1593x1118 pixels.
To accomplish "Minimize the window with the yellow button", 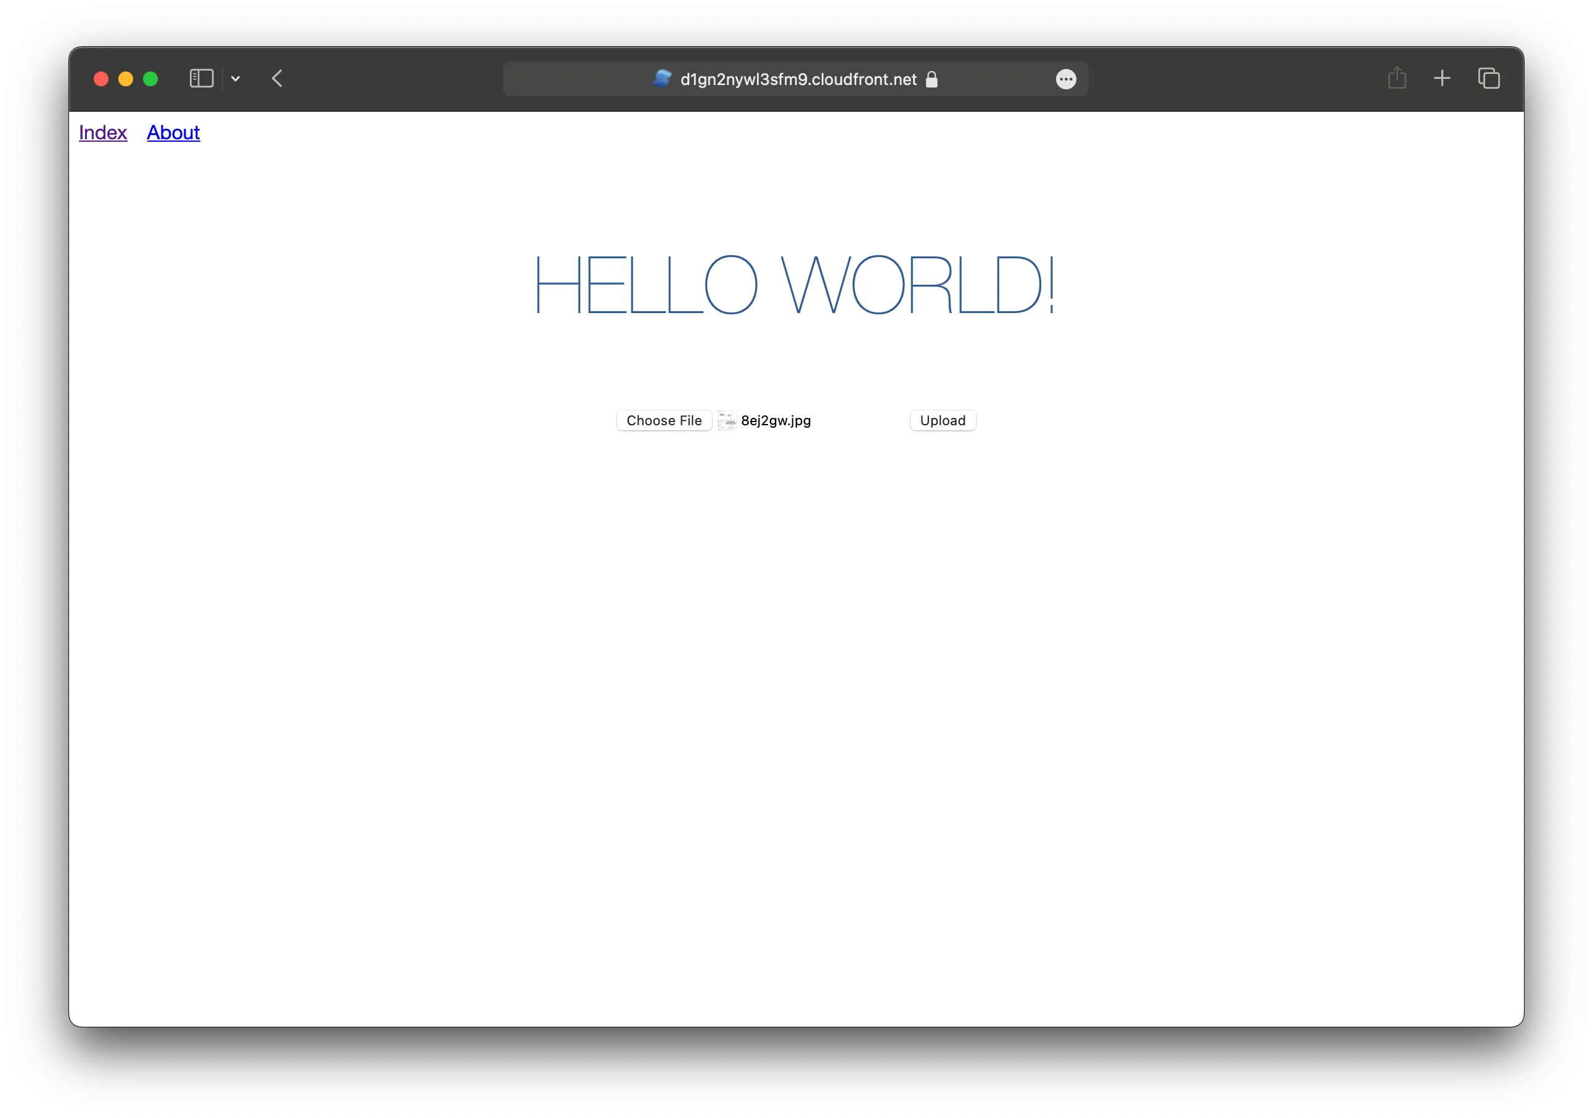I will point(126,79).
